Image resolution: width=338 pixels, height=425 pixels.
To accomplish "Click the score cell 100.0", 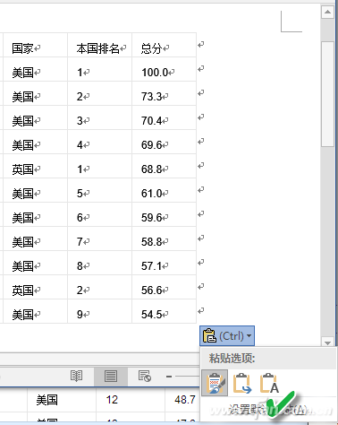I will pos(165,69).
